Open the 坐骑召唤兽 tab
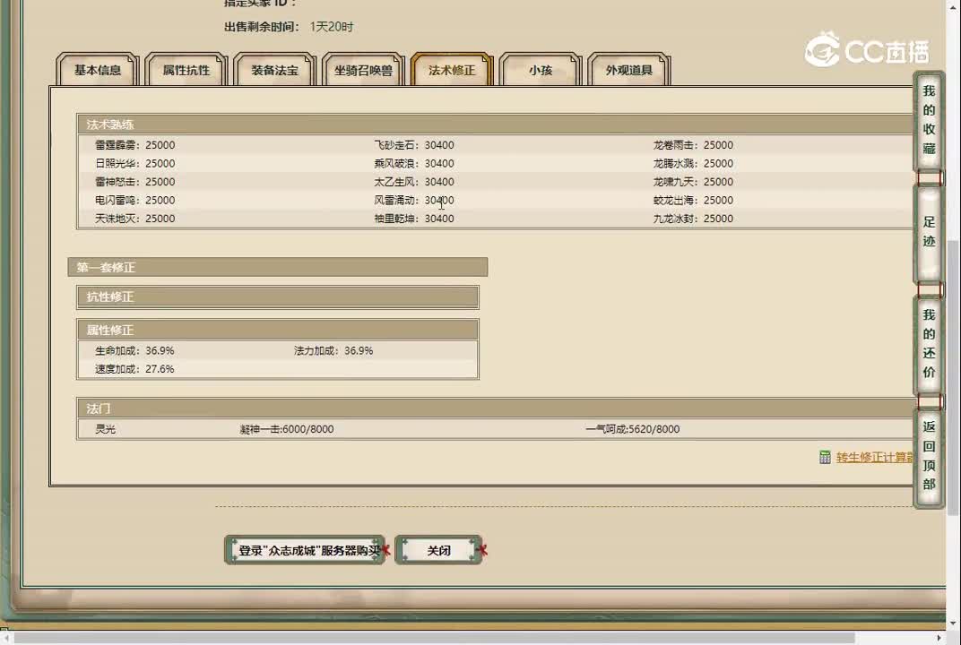Viewport: 961px width, 645px height. point(363,69)
